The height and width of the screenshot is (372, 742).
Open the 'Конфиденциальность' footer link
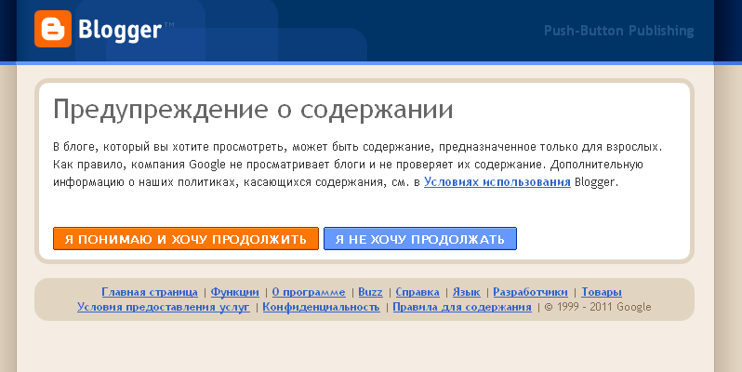click(322, 307)
